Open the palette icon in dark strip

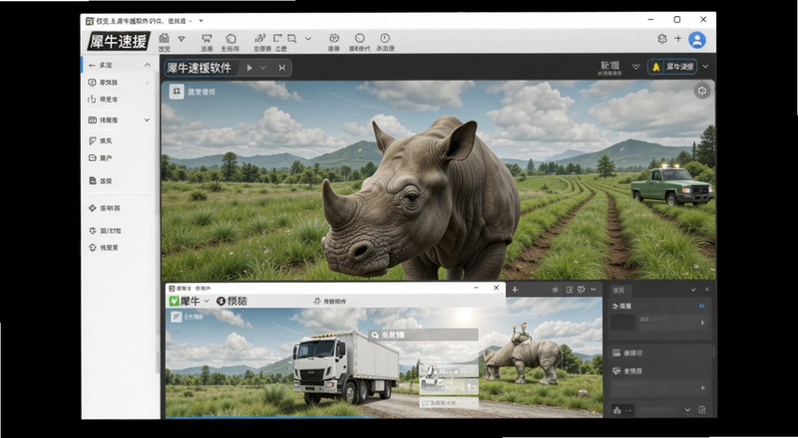click(x=582, y=290)
